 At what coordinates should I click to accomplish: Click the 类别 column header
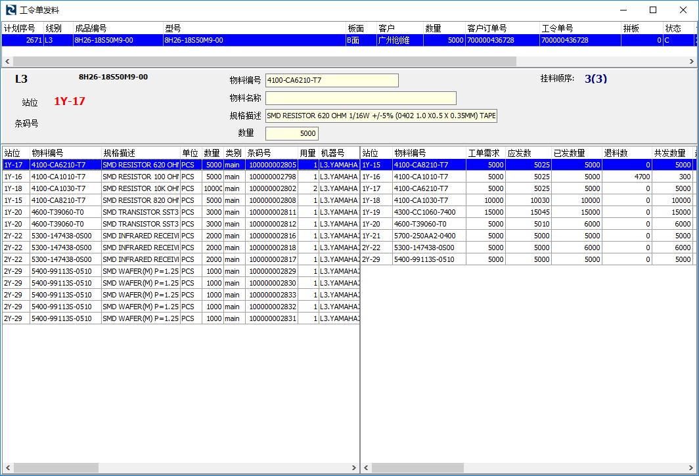click(x=234, y=153)
